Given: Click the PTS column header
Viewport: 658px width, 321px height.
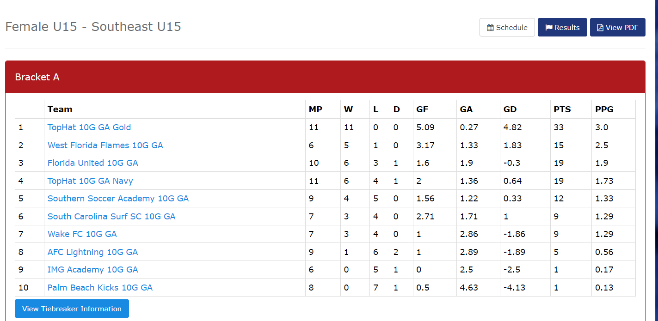Looking at the screenshot, I should coord(562,109).
